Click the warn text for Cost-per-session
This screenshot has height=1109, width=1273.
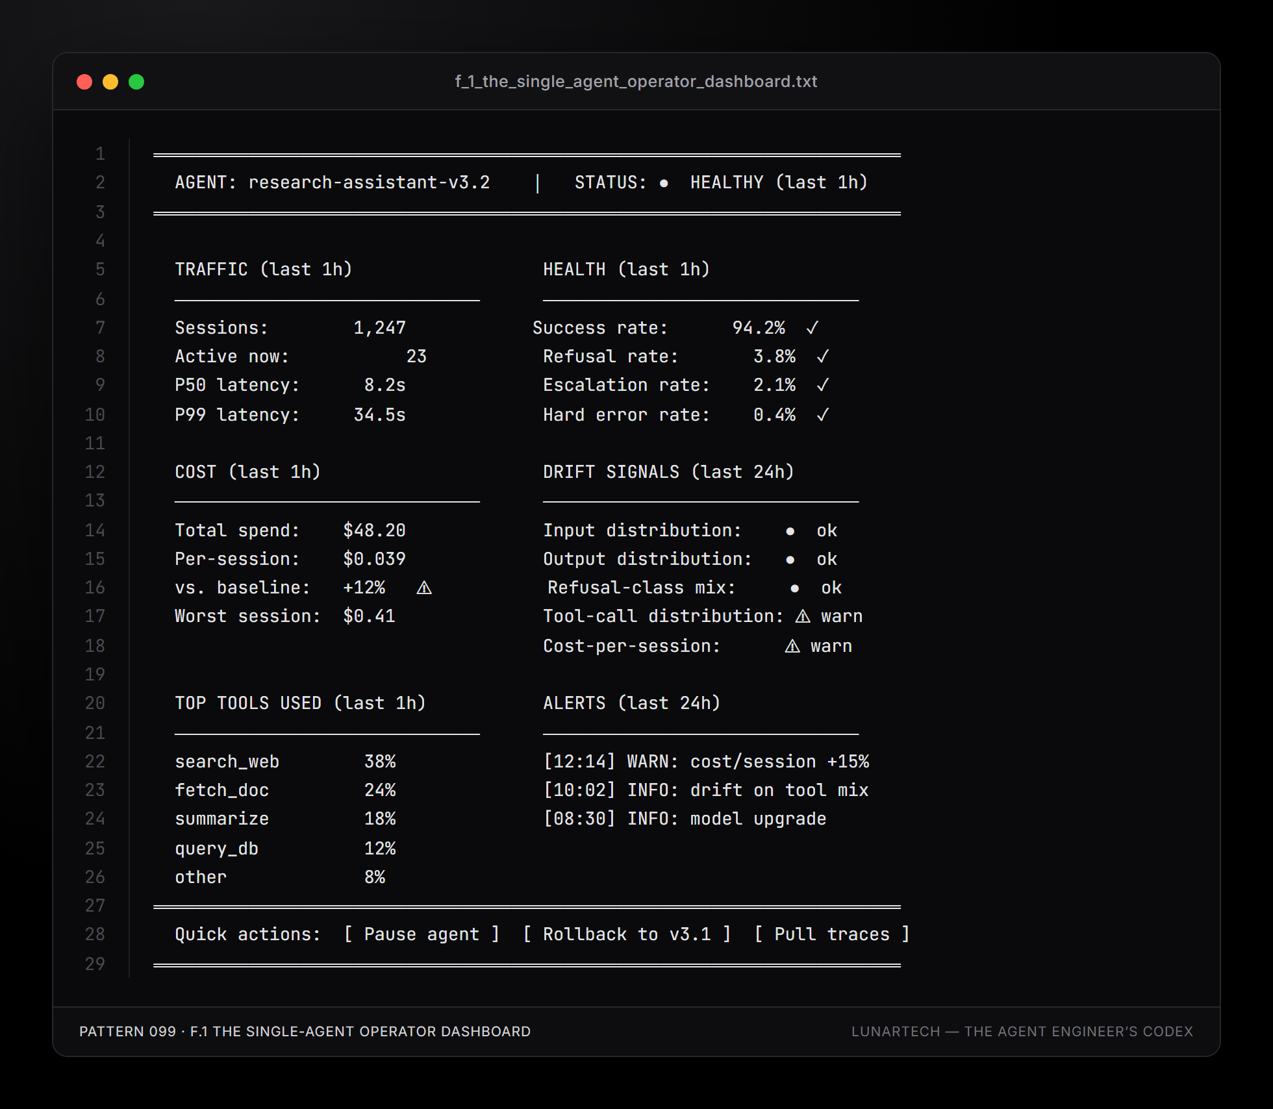tap(831, 646)
